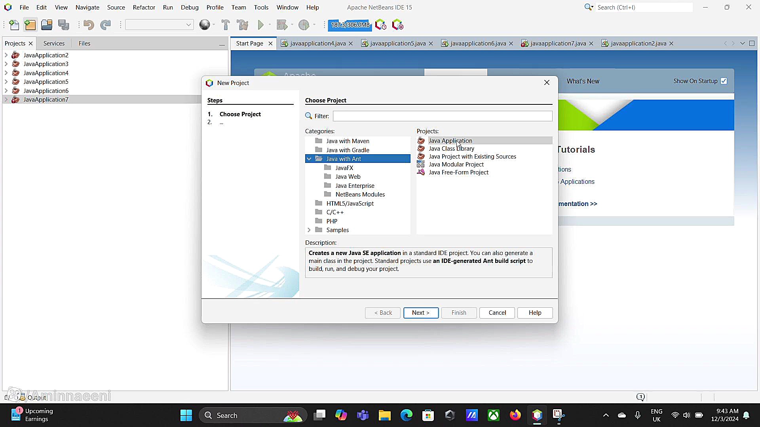
Task: Open Microsoft Teams from the taskbar
Action: pos(363,415)
